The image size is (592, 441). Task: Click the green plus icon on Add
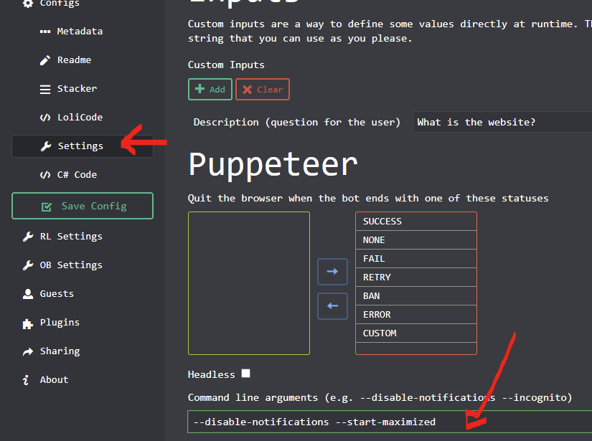(x=199, y=89)
